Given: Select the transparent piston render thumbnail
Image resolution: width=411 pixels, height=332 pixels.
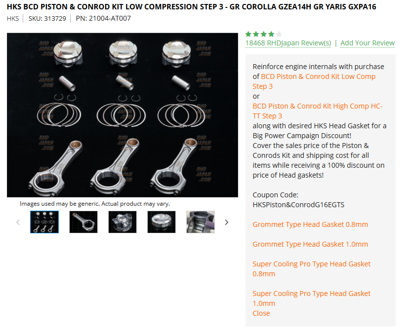Looking at the screenshot, I should point(123,222).
